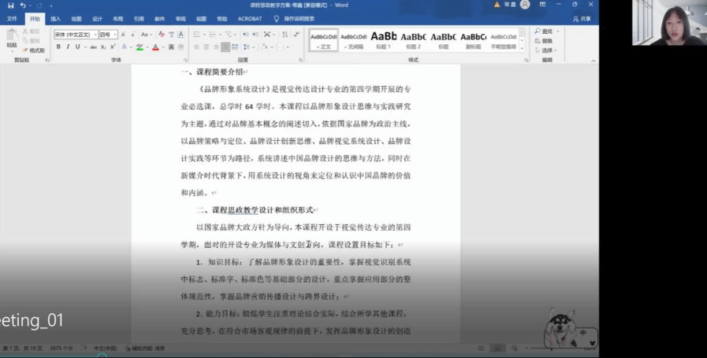Click the Undo arrow icon

tap(23, 6)
